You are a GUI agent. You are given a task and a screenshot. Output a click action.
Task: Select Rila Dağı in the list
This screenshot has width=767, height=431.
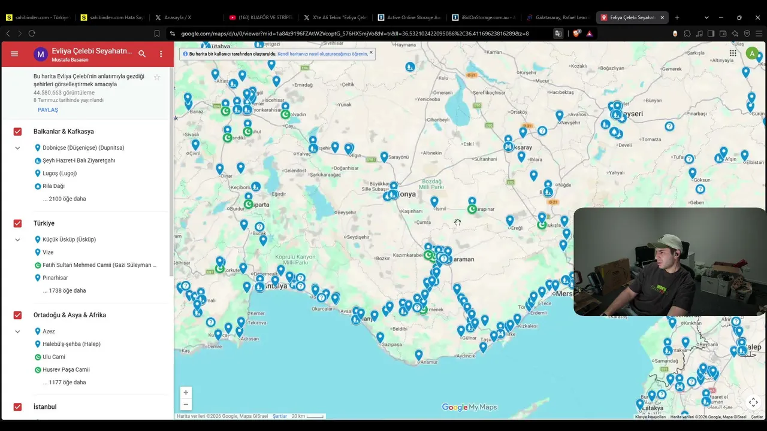pos(53,186)
